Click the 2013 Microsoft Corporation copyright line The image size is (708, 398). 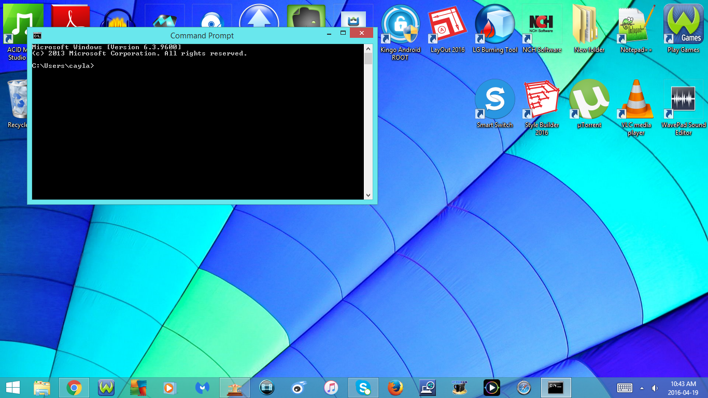pyautogui.click(x=139, y=53)
